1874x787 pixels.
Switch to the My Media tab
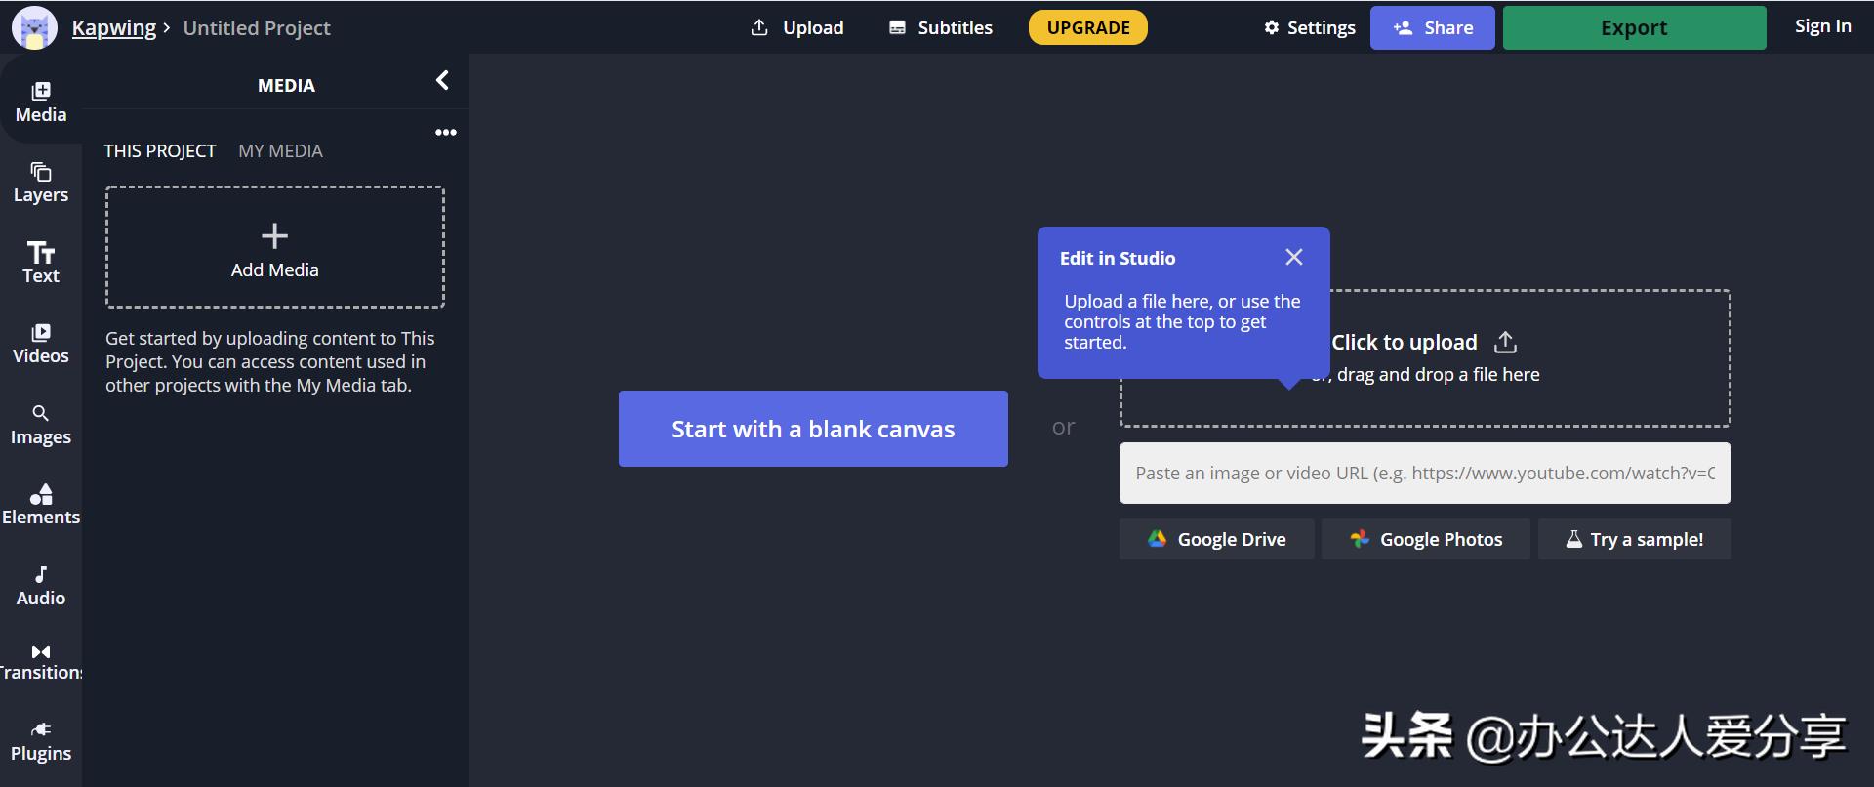point(280,151)
